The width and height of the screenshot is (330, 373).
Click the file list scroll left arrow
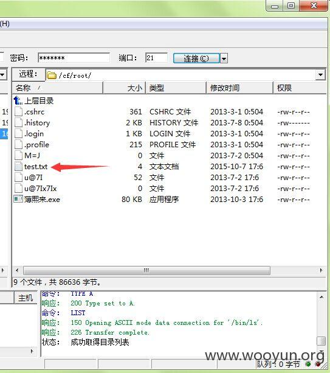click(17, 270)
